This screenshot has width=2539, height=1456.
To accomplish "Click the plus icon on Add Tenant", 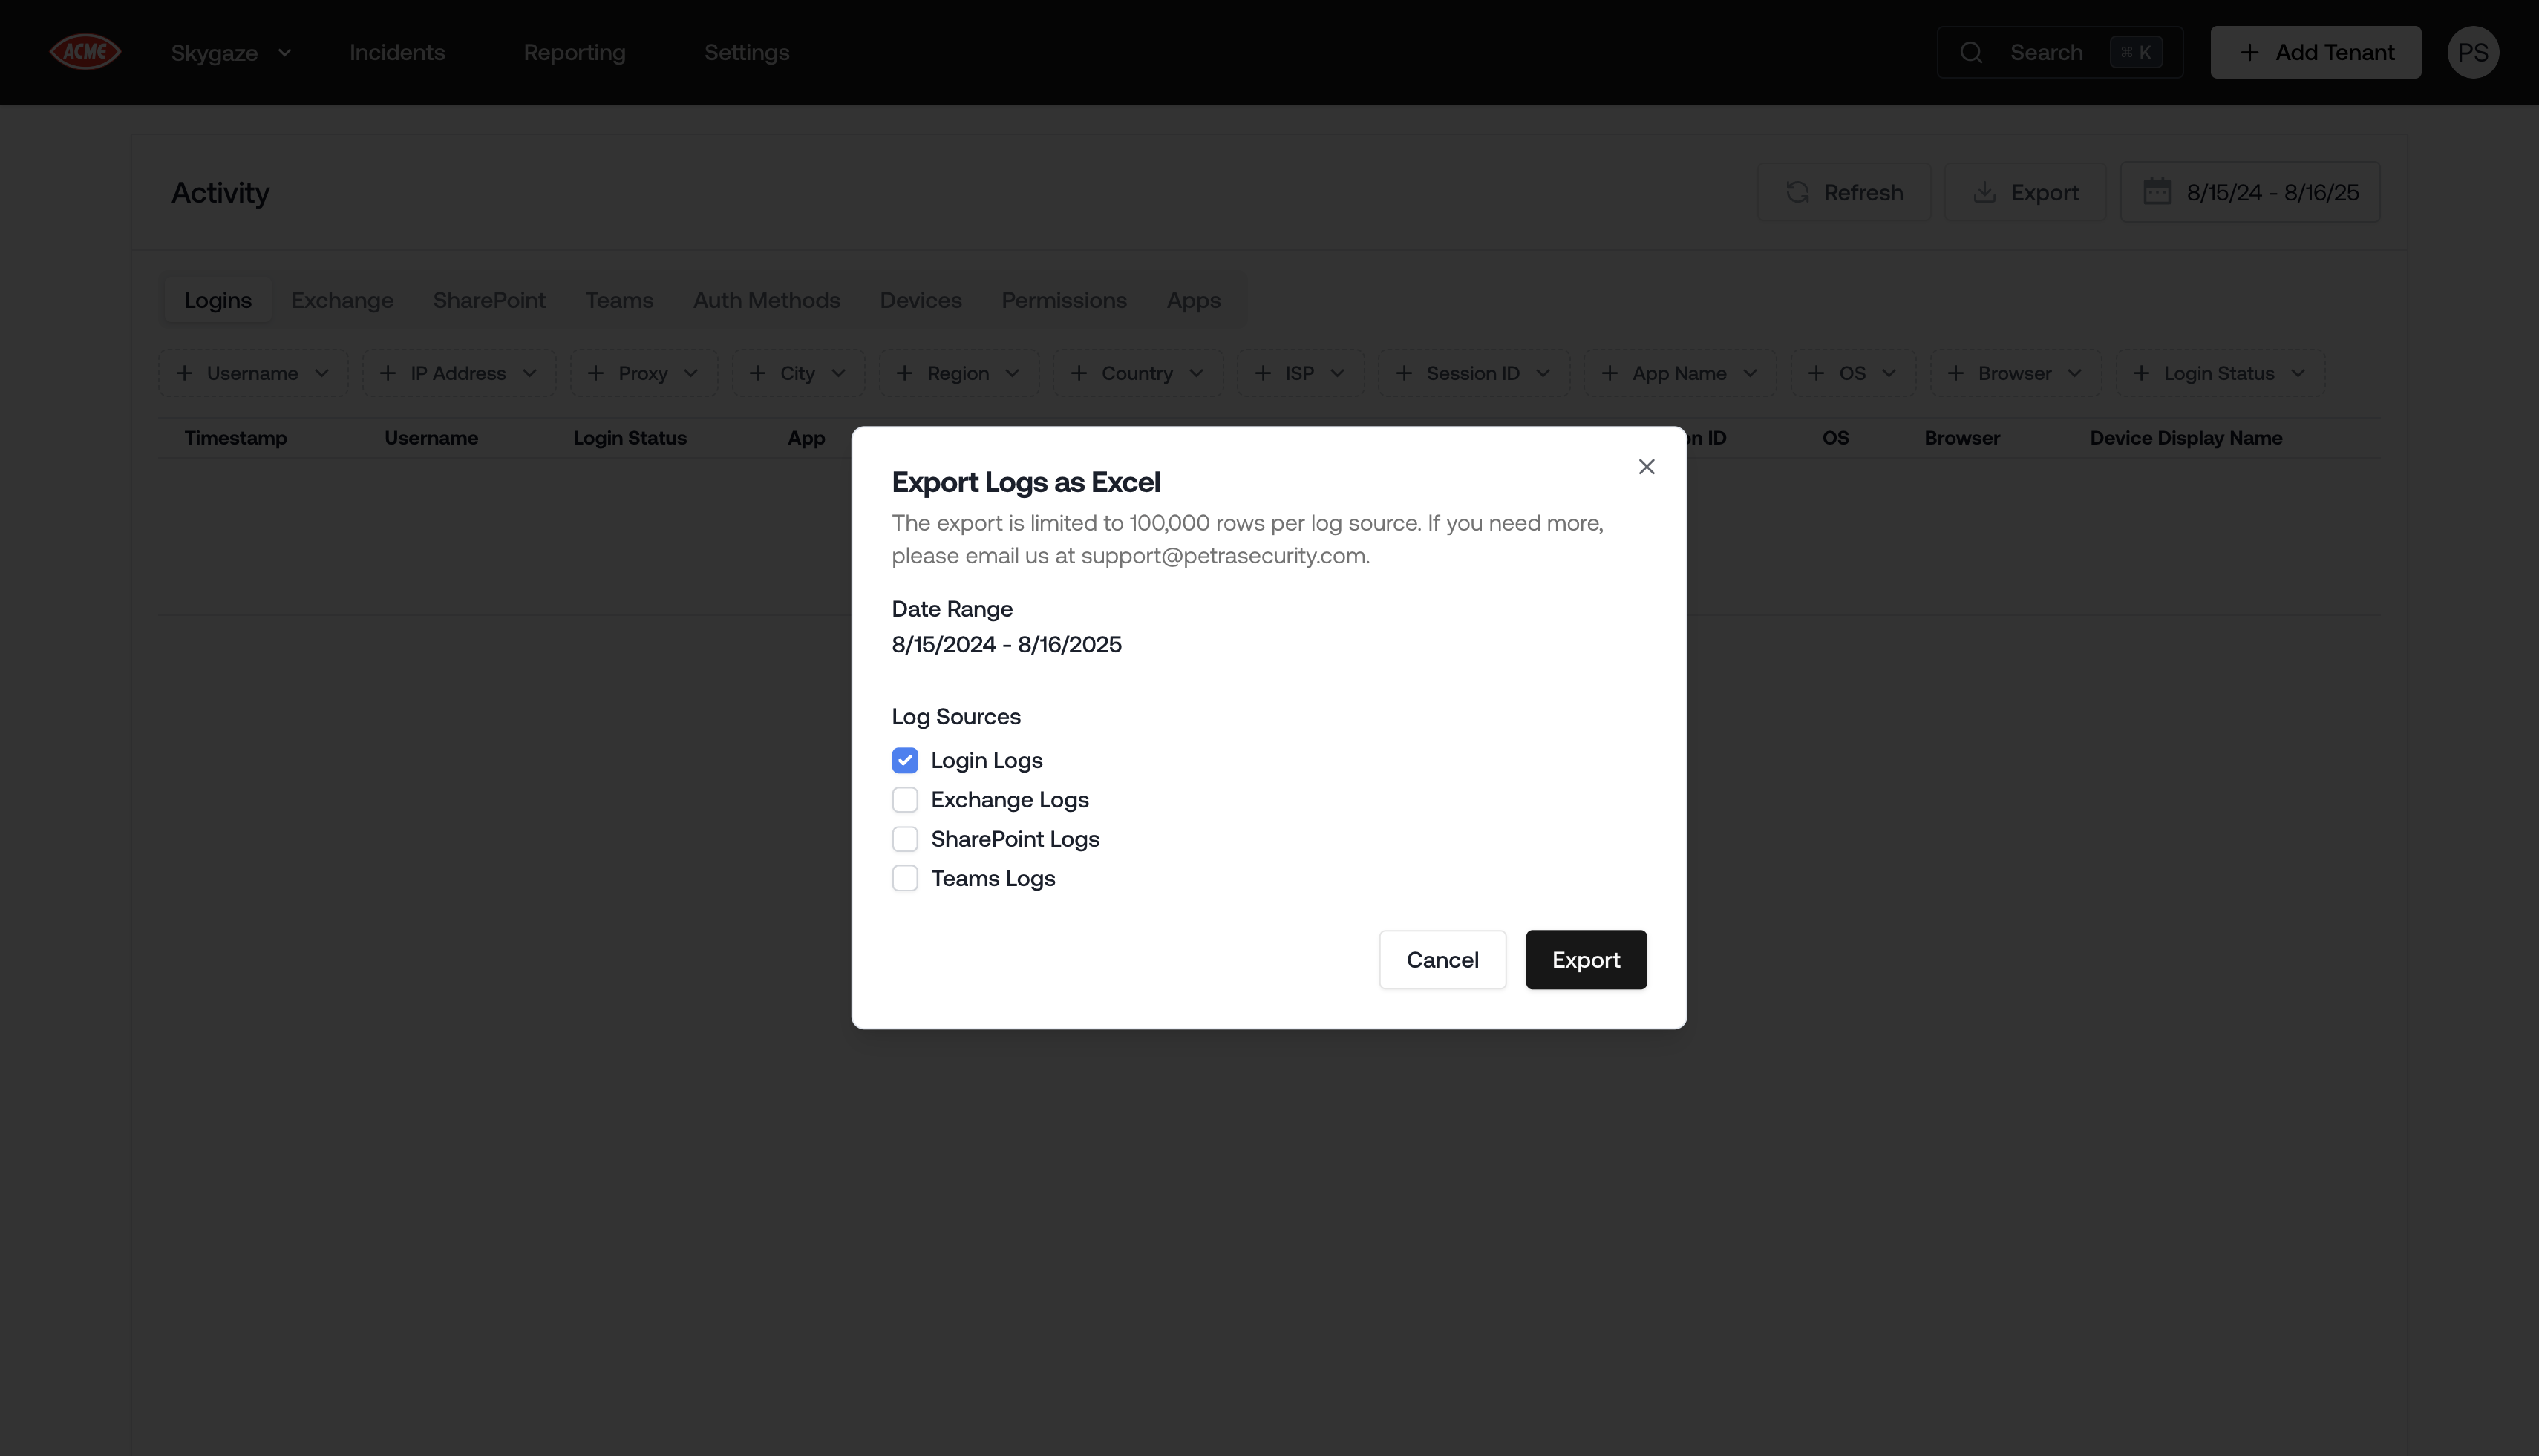I will [x=2249, y=52].
